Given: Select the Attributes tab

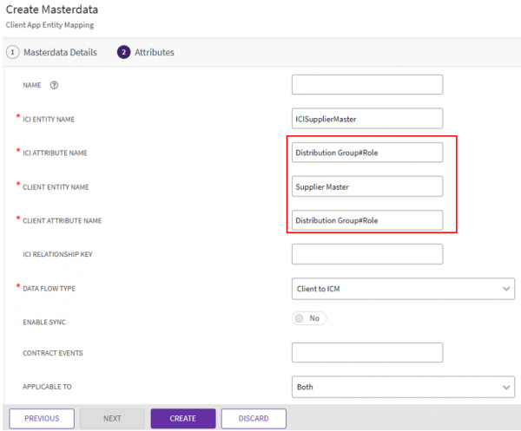Looking at the screenshot, I should click(x=154, y=52).
